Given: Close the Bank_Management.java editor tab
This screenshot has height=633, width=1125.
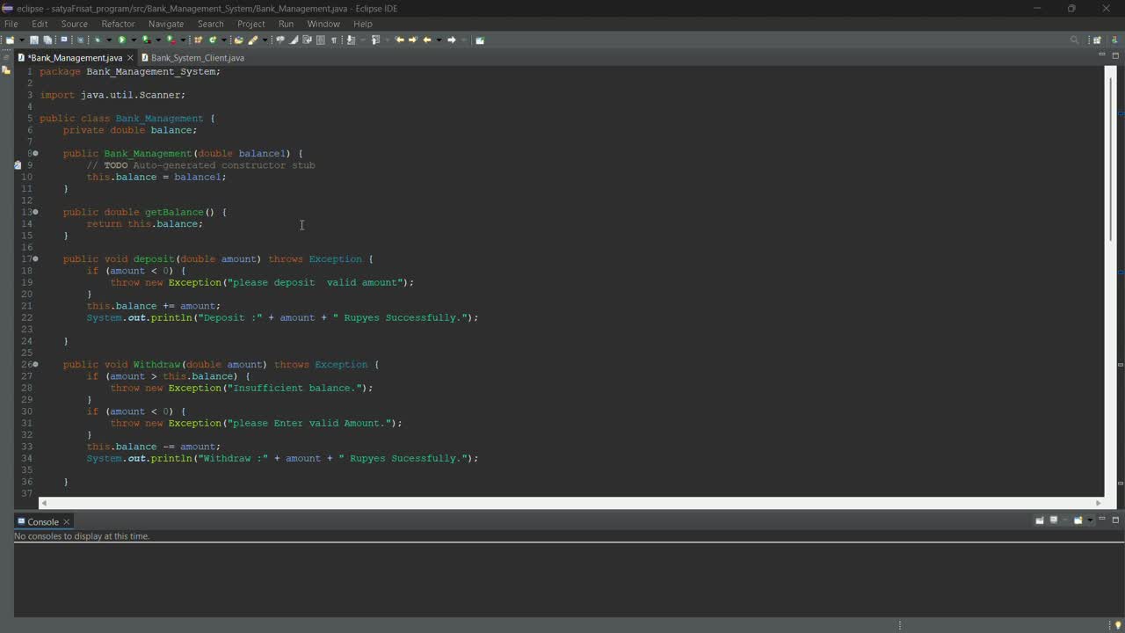Looking at the screenshot, I should click(x=130, y=58).
